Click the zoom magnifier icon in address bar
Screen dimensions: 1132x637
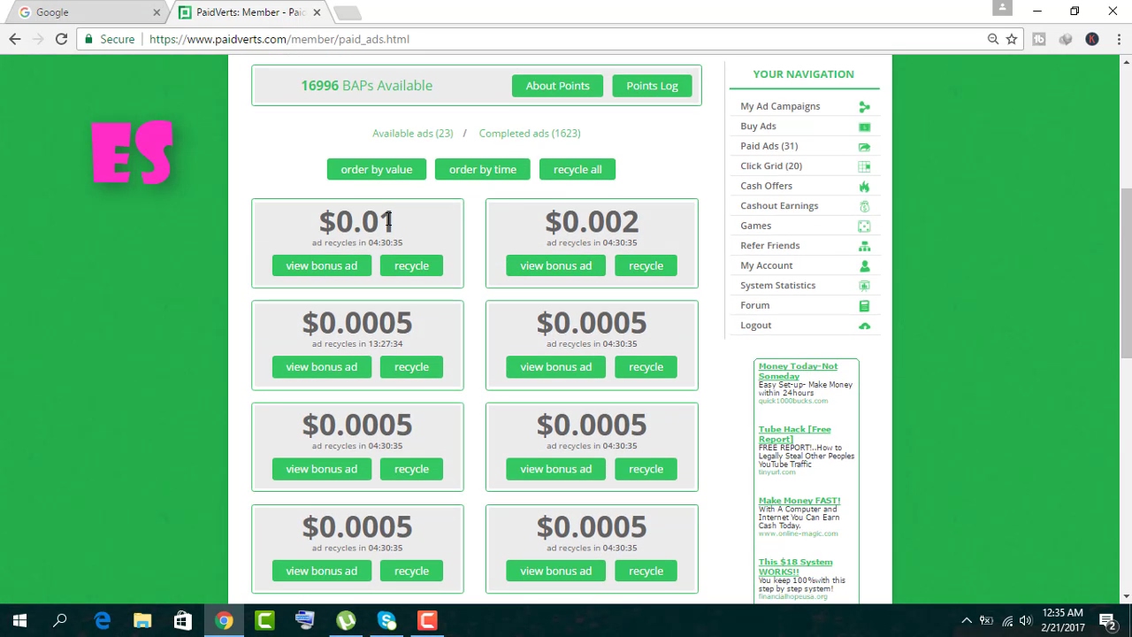coord(993,39)
